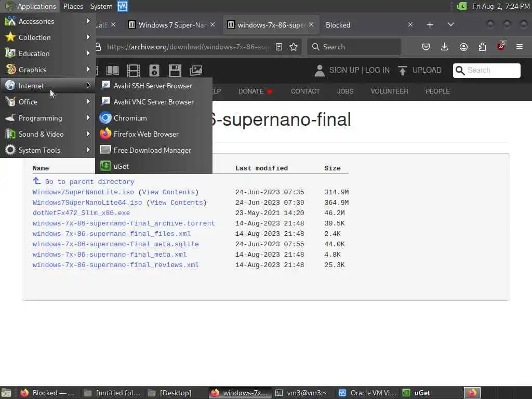Open the Archive texts book icon

click(113, 70)
